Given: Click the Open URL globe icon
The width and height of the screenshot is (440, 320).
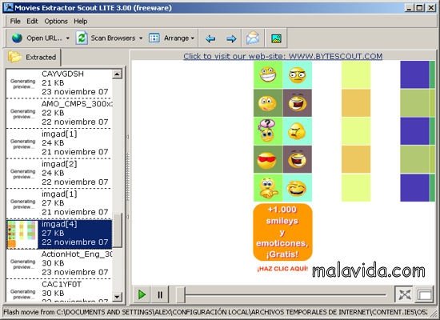Looking at the screenshot, I should click(x=17, y=38).
